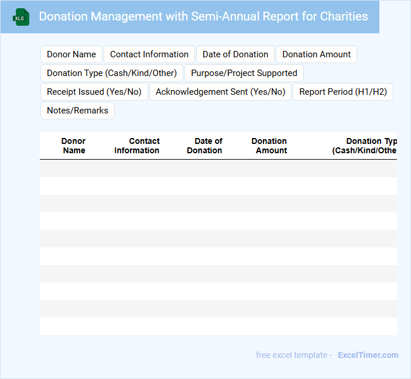Select the Donation Amount tag

click(x=316, y=54)
